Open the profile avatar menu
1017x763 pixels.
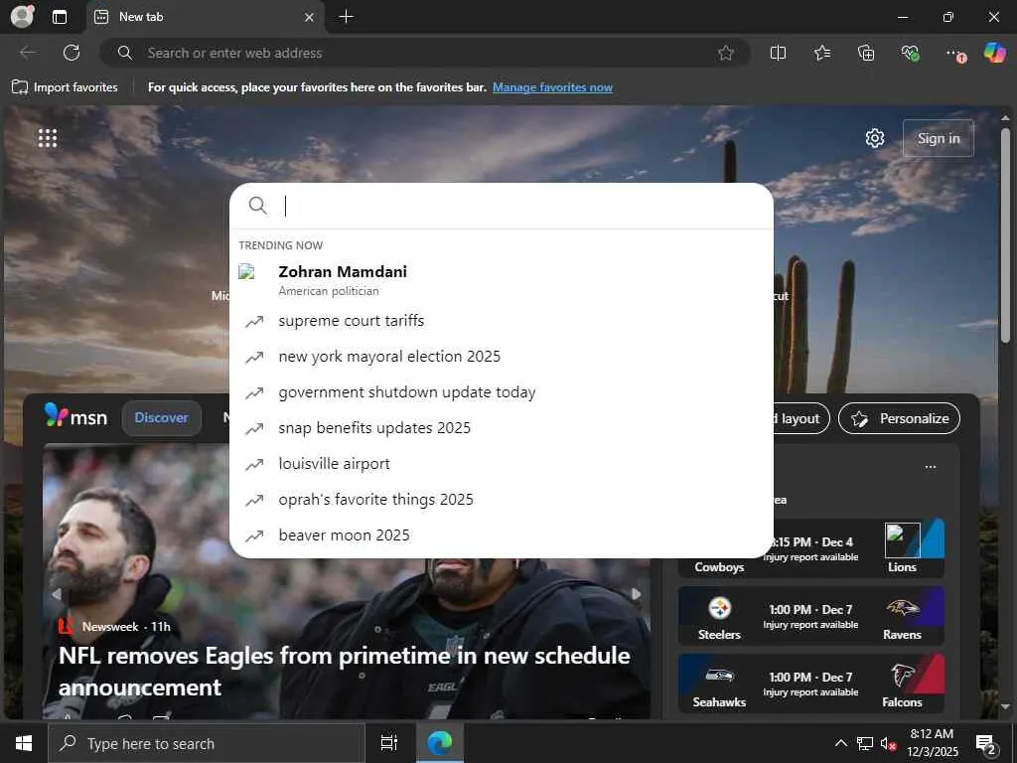[x=22, y=16]
